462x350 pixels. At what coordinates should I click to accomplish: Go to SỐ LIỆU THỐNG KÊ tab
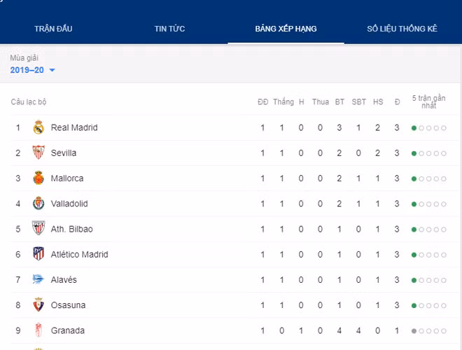402,29
